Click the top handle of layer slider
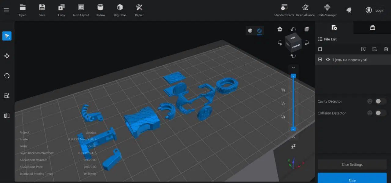Screen dimensions: 391x183 point(294,75)
